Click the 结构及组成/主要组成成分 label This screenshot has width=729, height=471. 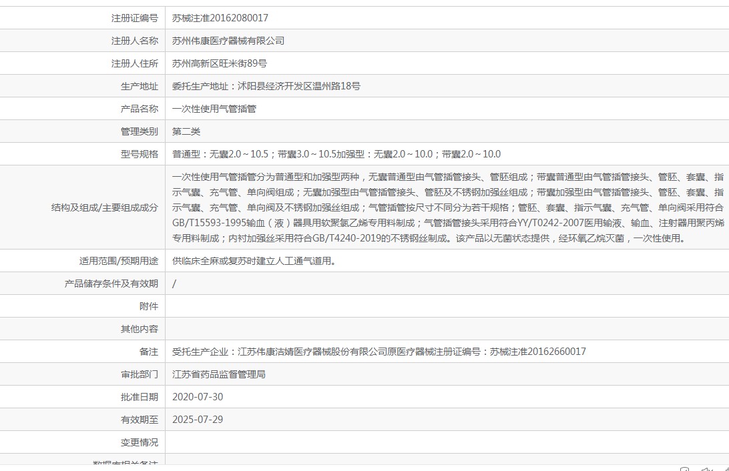(105, 207)
